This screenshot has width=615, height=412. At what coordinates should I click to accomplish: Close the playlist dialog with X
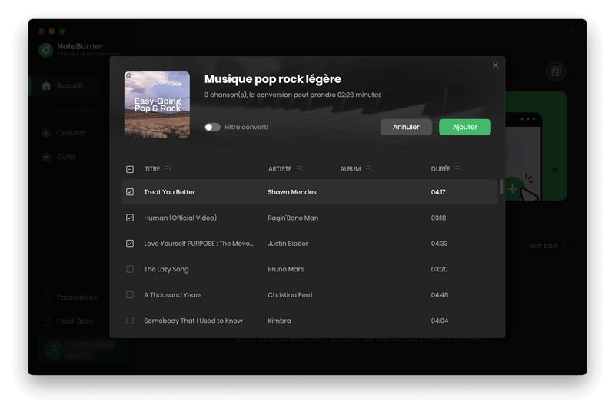pos(495,65)
